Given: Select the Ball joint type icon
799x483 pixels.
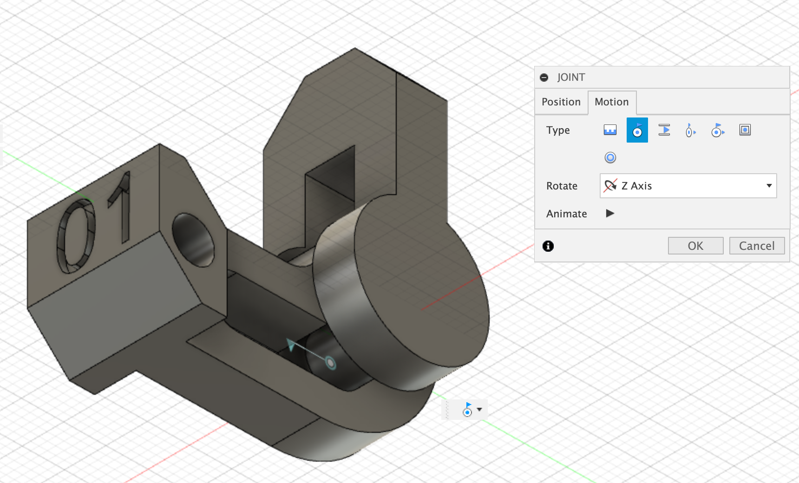Looking at the screenshot, I should pos(610,158).
